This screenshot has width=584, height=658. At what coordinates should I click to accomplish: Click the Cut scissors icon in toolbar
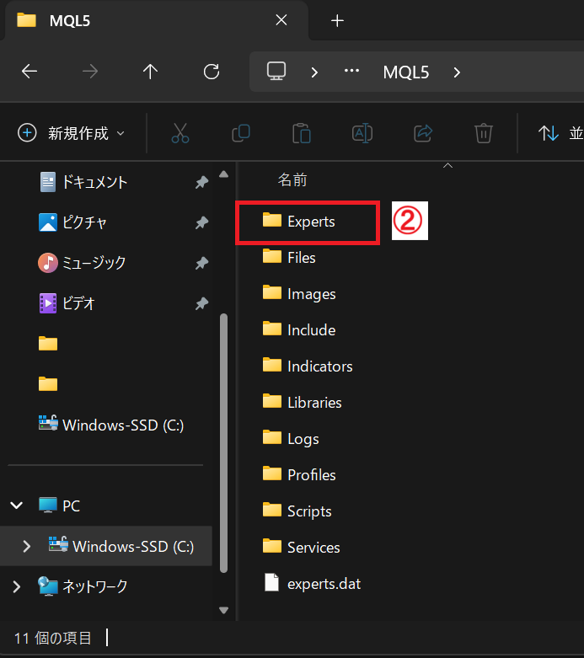tap(180, 133)
